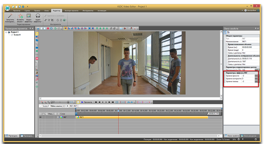Collapse Параметры эффекта ЯКГ section
Image resolution: width=264 pixels, height=144 pixels.
pos(224,73)
